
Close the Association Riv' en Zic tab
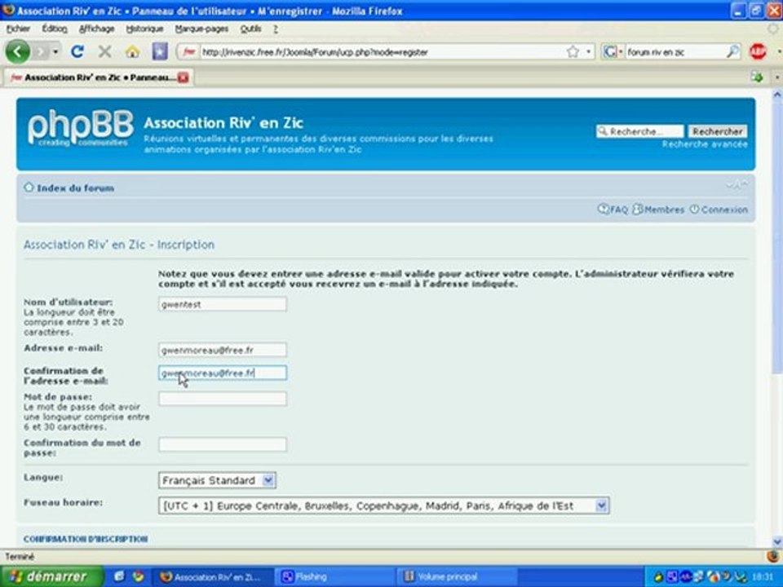coord(184,77)
